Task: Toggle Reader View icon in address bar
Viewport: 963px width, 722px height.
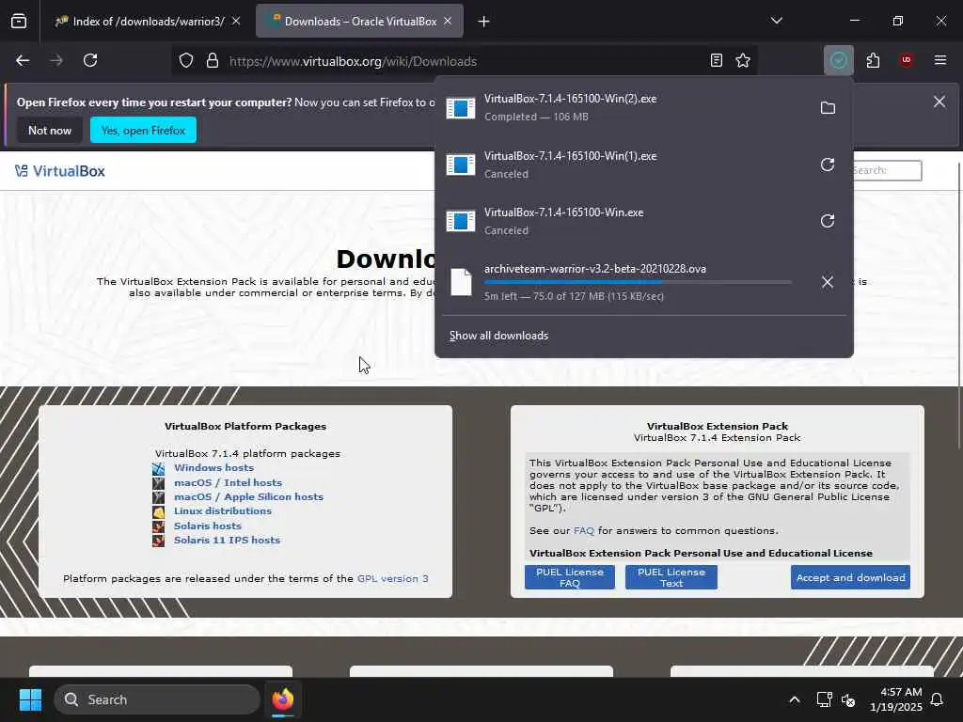Action: tap(716, 60)
